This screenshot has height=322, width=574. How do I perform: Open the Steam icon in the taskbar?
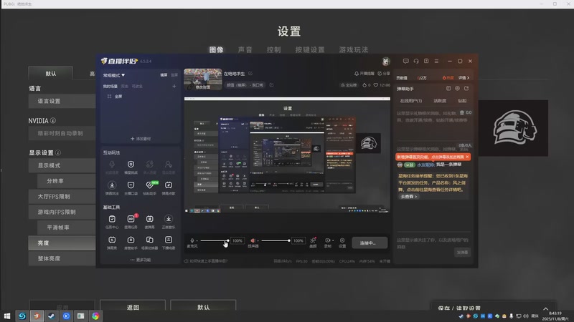(51, 316)
